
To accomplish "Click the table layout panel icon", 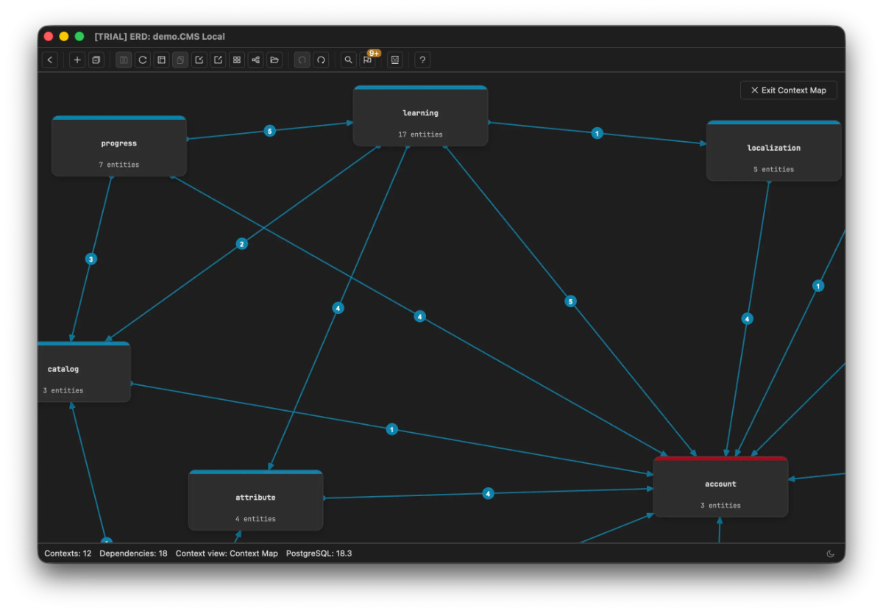I will 162,60.
